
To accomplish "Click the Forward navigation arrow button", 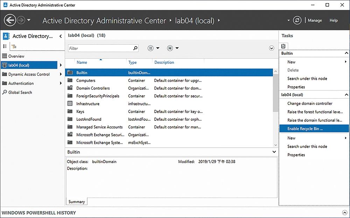I will click(x=21, y=20).
